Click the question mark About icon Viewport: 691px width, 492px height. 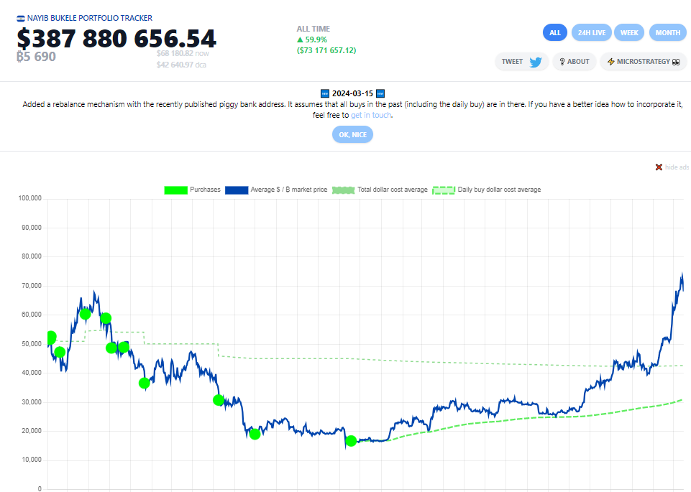point(562,62)
